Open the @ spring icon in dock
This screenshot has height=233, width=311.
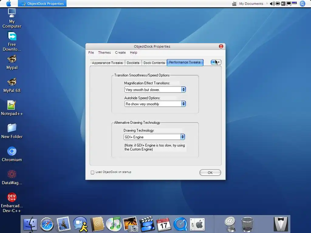click(230, 224)
